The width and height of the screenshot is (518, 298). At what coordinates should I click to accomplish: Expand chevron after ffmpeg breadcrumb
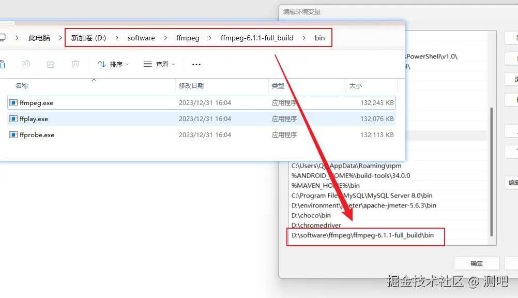[x=210, y=38]
